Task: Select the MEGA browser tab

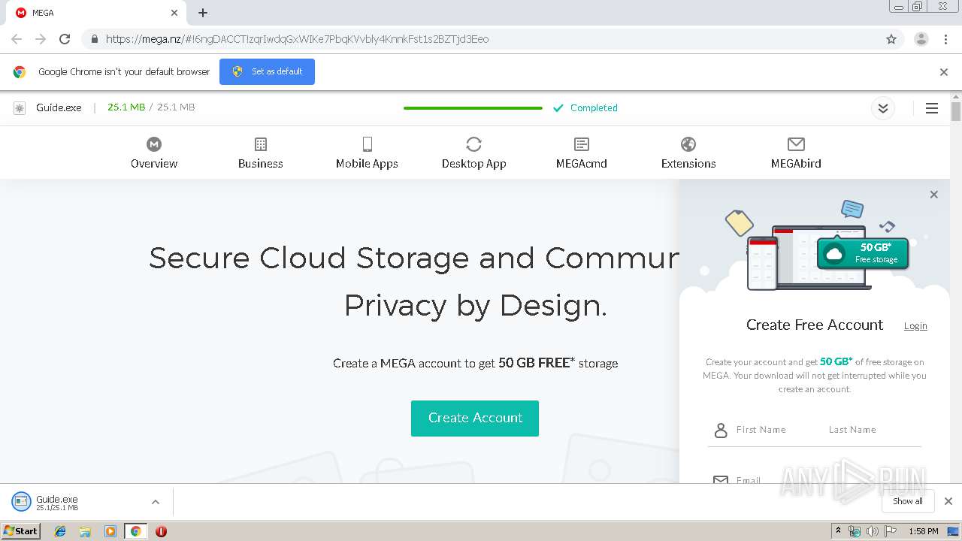Action: pos(95,13)
